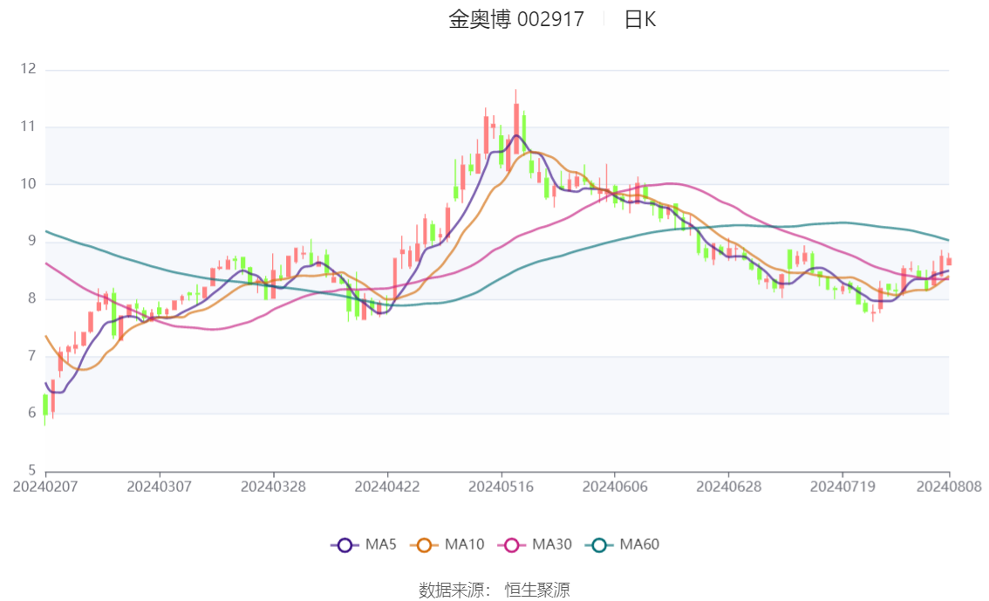Select the 20240516 date axis label
Viewport: 989px width, 601px height.
[501, 487]
